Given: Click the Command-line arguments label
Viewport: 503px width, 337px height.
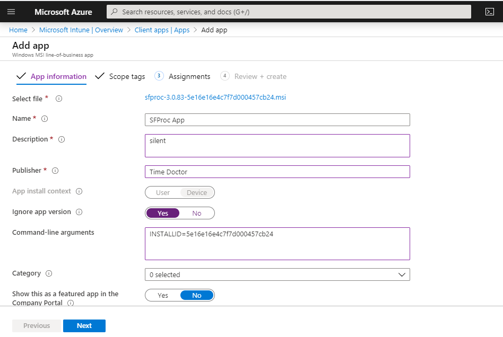Looking at the screenshot, I should [x=53, y=233].
